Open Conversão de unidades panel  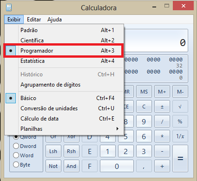[x=64, y=108]
